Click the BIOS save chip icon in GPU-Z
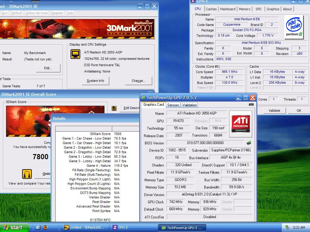Image resolution: width=310 pixels, height=232 pixels. point(249,143)
